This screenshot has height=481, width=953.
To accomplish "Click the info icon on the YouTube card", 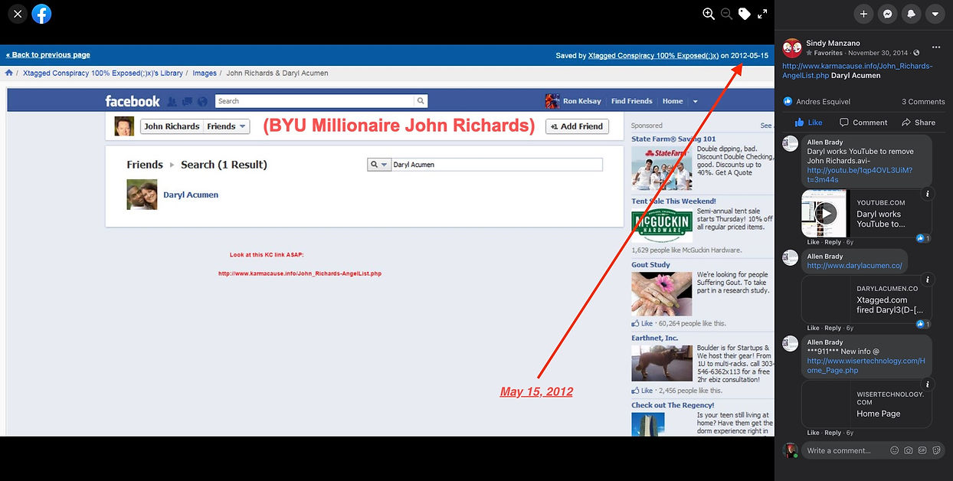I will coord(928,194).
